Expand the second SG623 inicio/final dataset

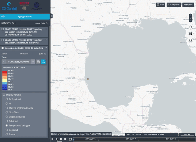click(x=46, y=40)
